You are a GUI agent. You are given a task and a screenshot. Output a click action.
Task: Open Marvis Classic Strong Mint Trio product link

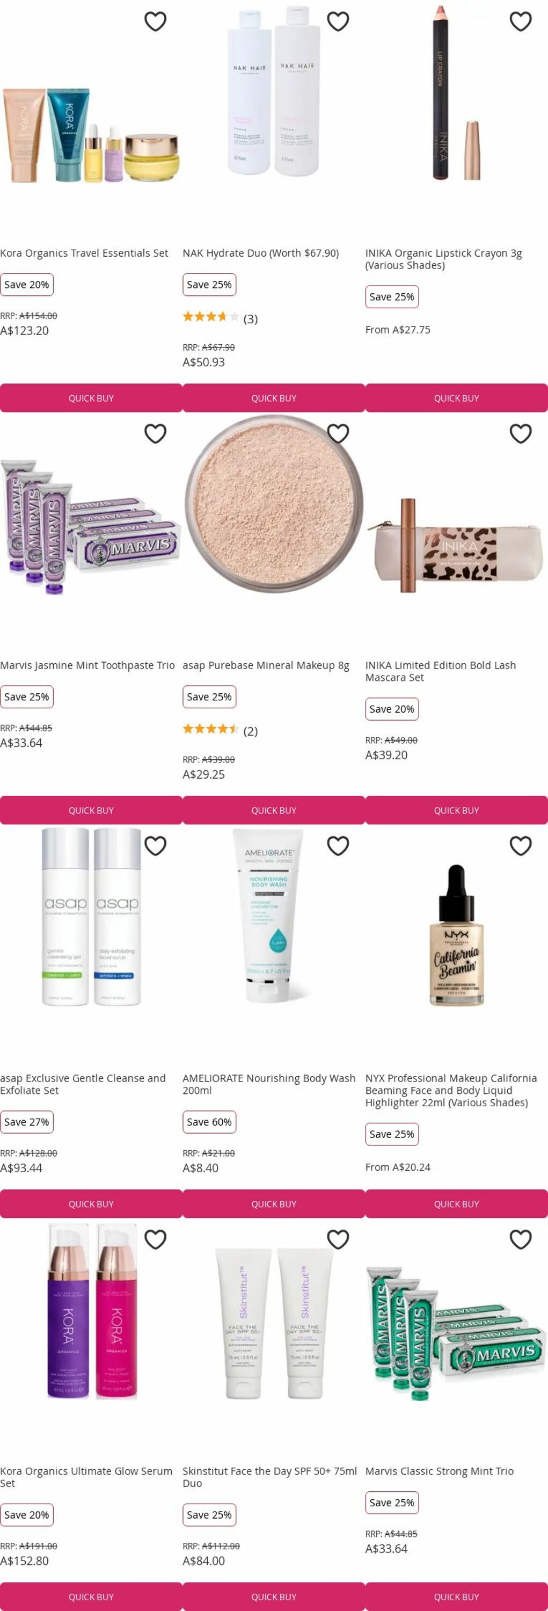click(439, 1471)
